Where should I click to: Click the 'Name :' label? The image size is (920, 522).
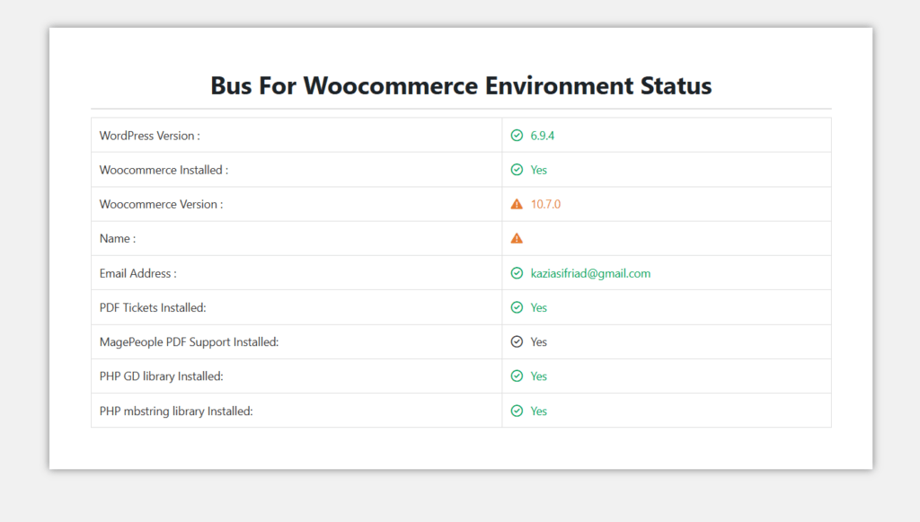point(118,239)
